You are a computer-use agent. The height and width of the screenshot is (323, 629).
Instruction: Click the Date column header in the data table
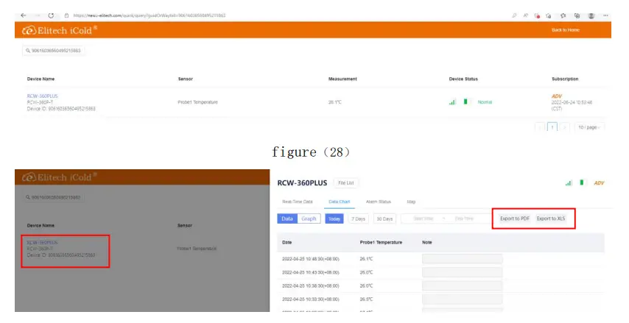(x=287, y=243)
